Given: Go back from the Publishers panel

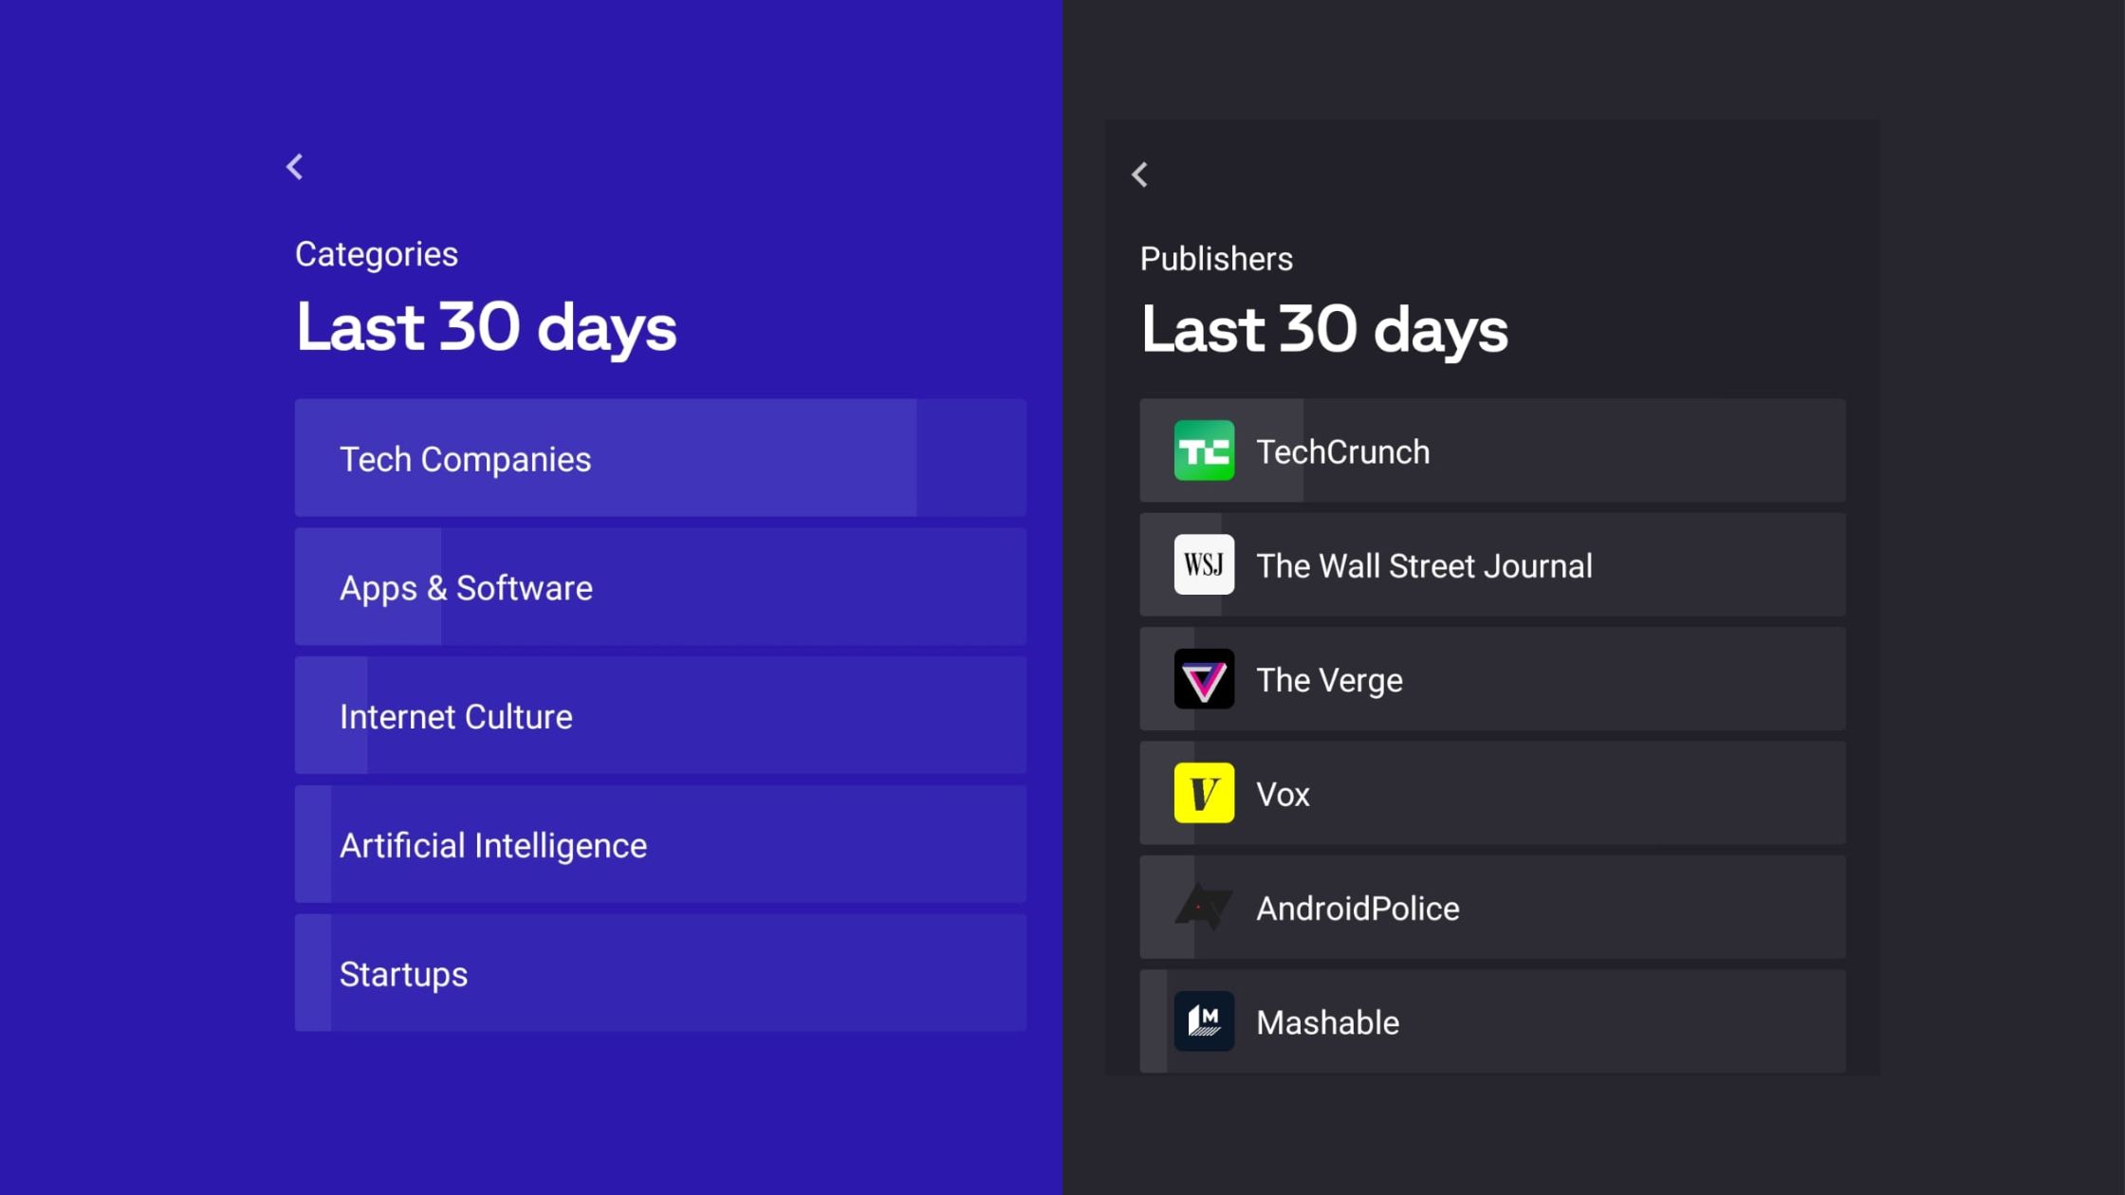Looking at the screenshot, I should [x=1139, y=175].
